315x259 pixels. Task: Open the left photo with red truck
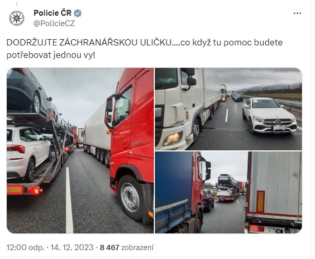[80, 150]
